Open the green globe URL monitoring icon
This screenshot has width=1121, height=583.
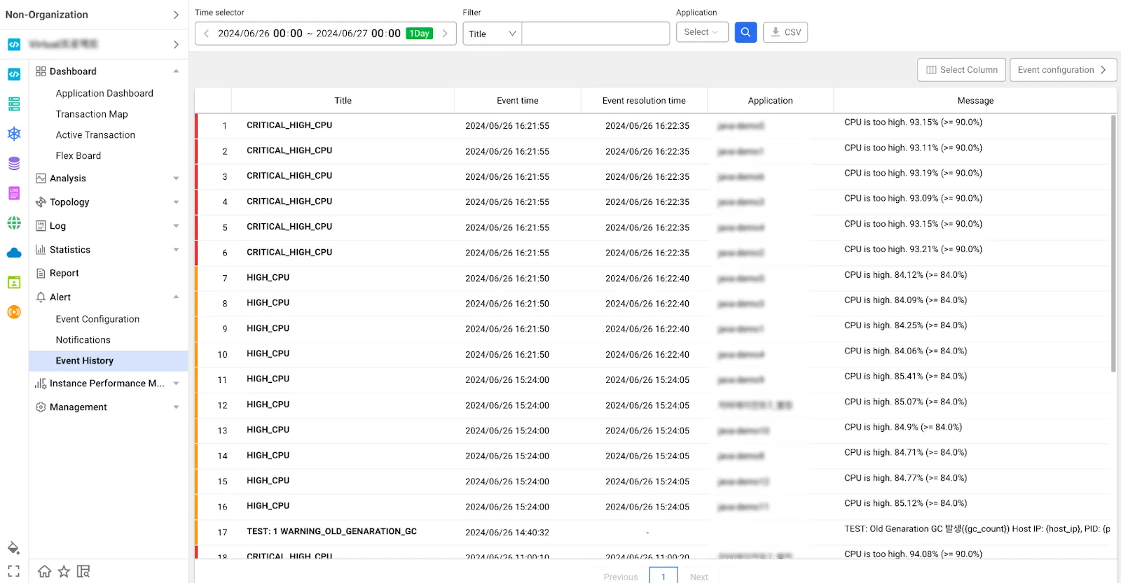point(14,223)
